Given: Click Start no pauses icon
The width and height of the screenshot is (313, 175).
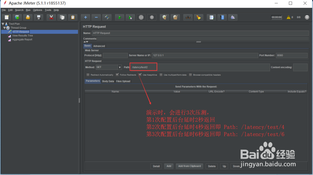Looking at the screenshot, I should [130, 17].
